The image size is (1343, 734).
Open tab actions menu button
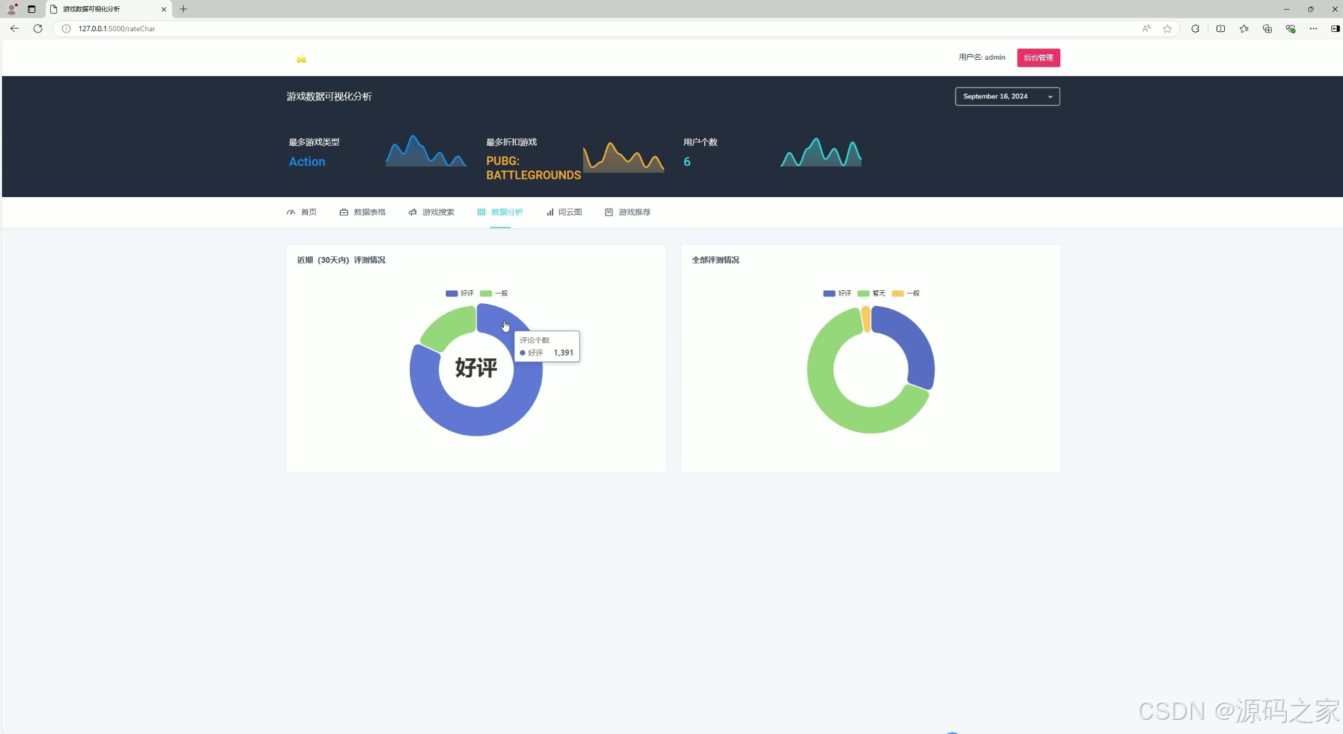tap(31, 9)
